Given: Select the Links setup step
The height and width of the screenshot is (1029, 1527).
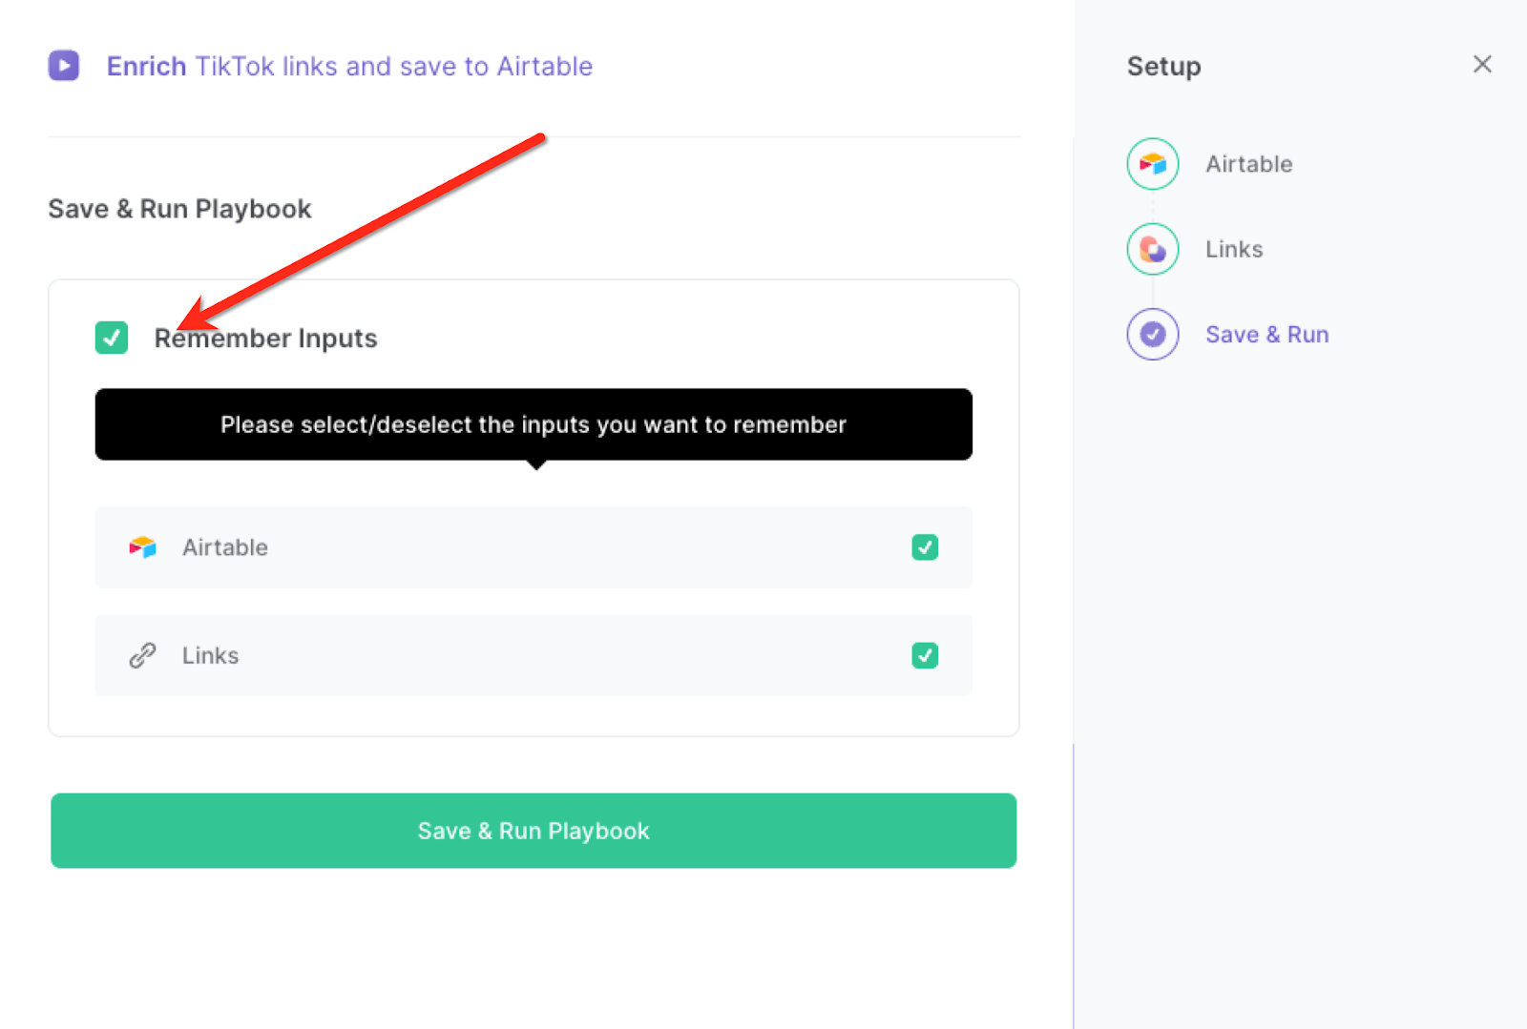Looking at the screenshot, I should point(1234,249).
